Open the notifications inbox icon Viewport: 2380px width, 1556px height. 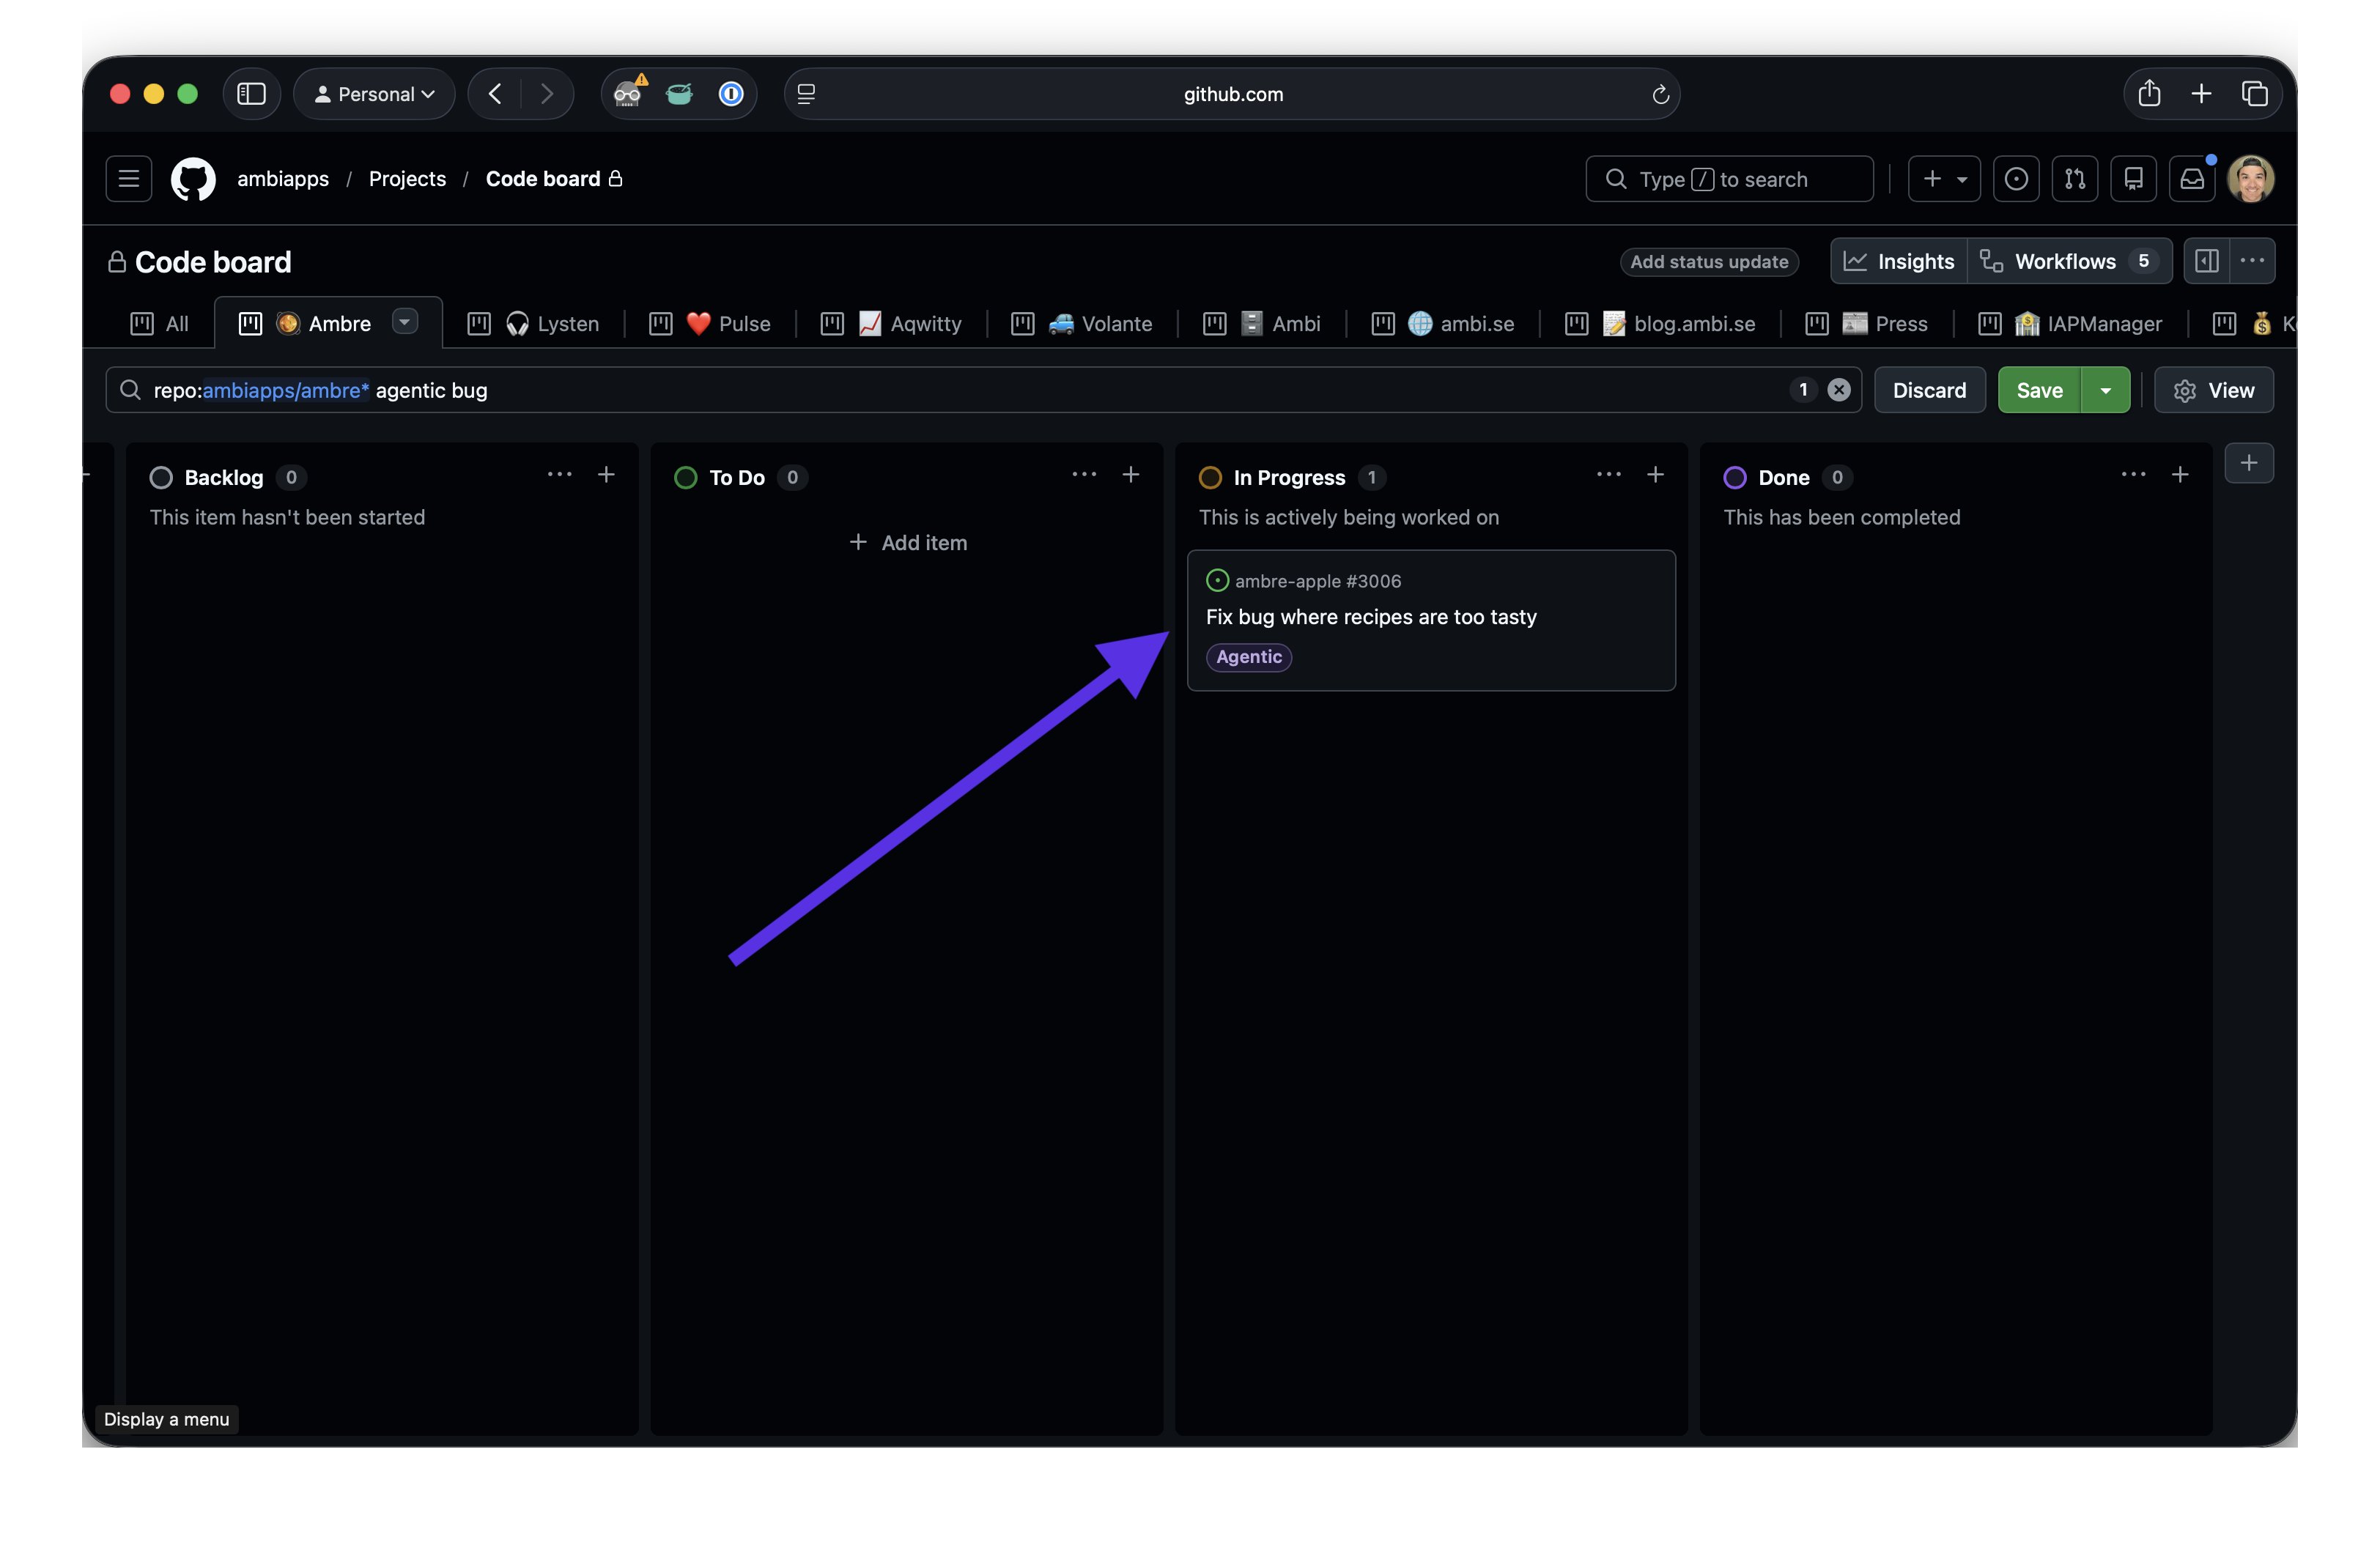pos(2192,179)
